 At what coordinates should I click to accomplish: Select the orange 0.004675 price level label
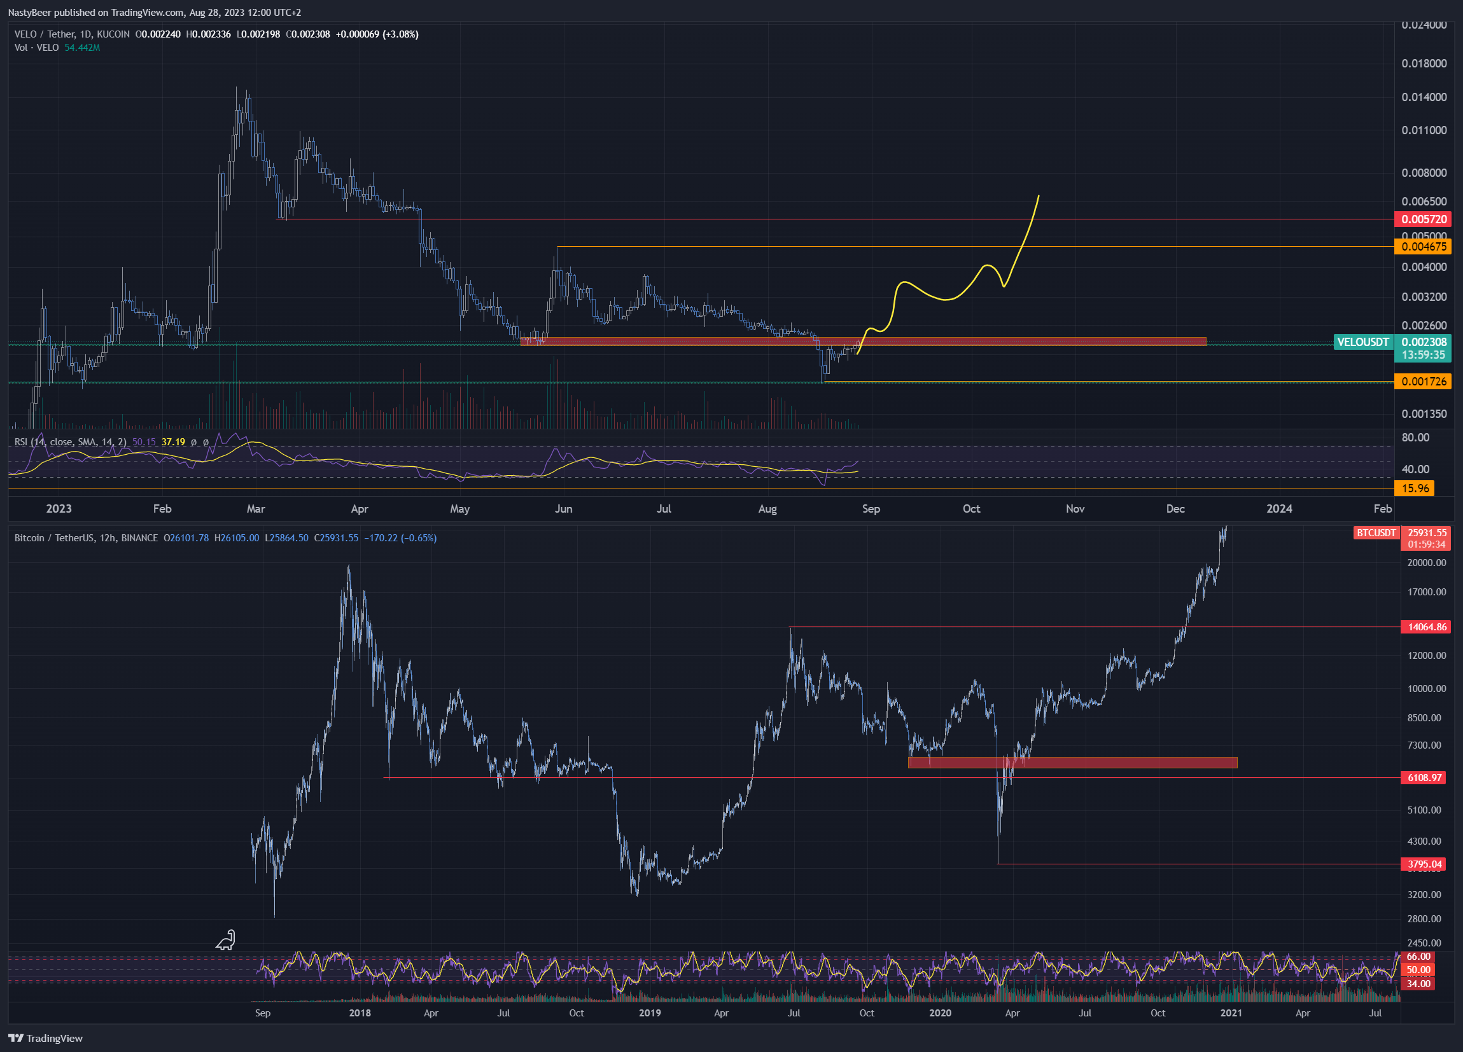click(x=1423, y=246)
